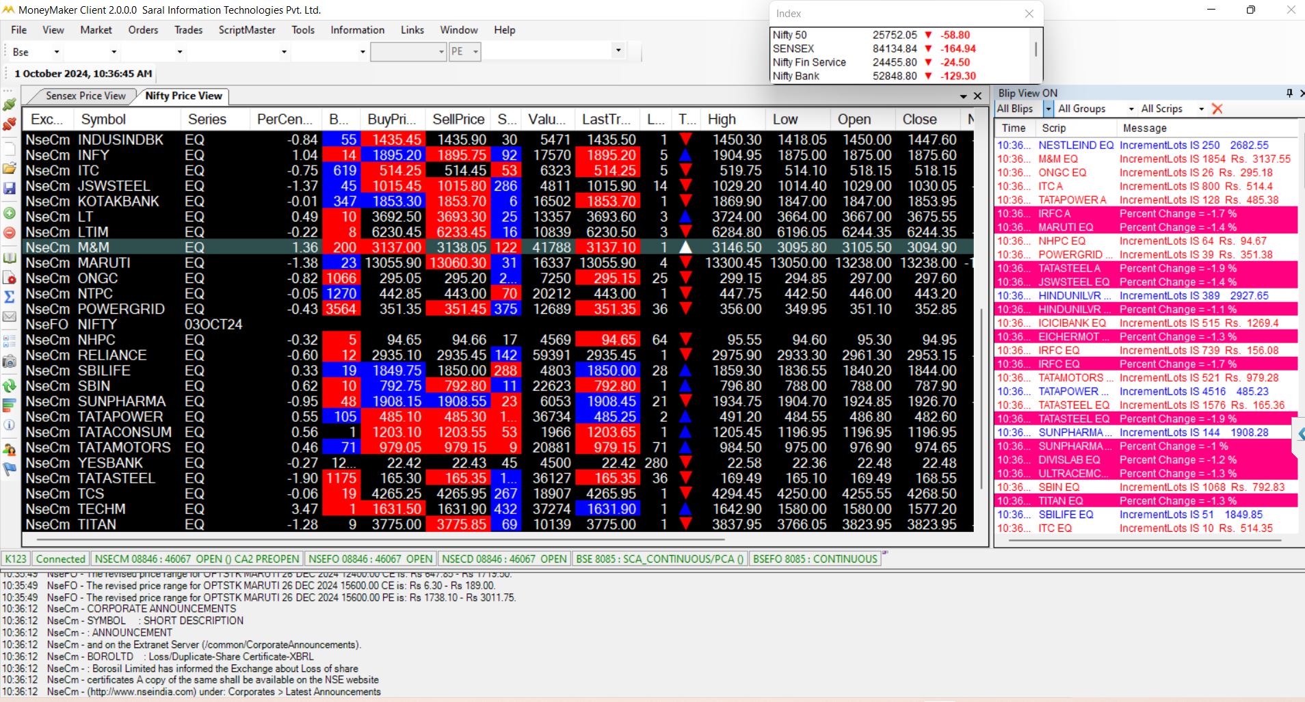Pin the Blip View panel
The image size is (1305, 702).
[x=1289, y=93]
